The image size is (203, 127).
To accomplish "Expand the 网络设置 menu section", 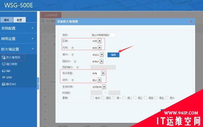I will click(18, 39).
